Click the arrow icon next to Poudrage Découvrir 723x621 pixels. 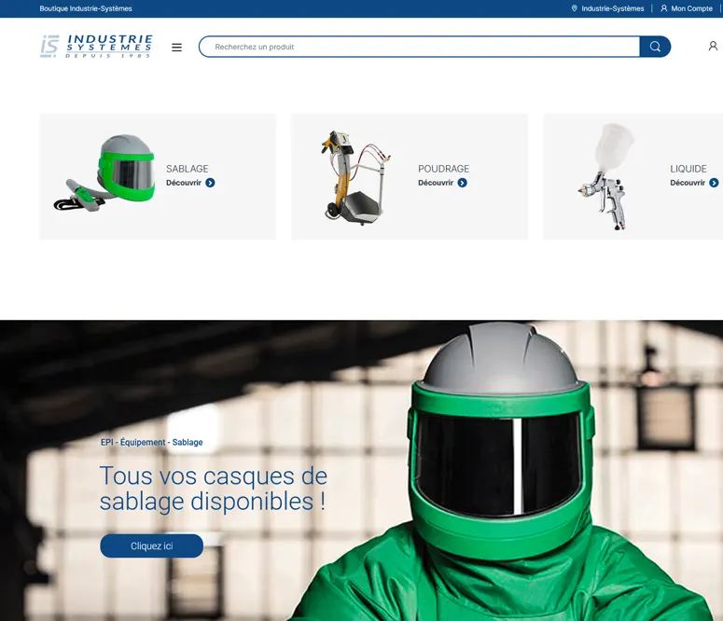462,183
